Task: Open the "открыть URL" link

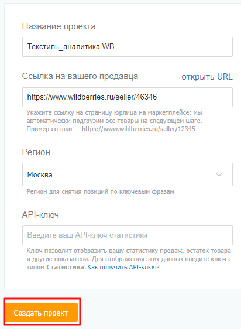Action: (207, 77)
